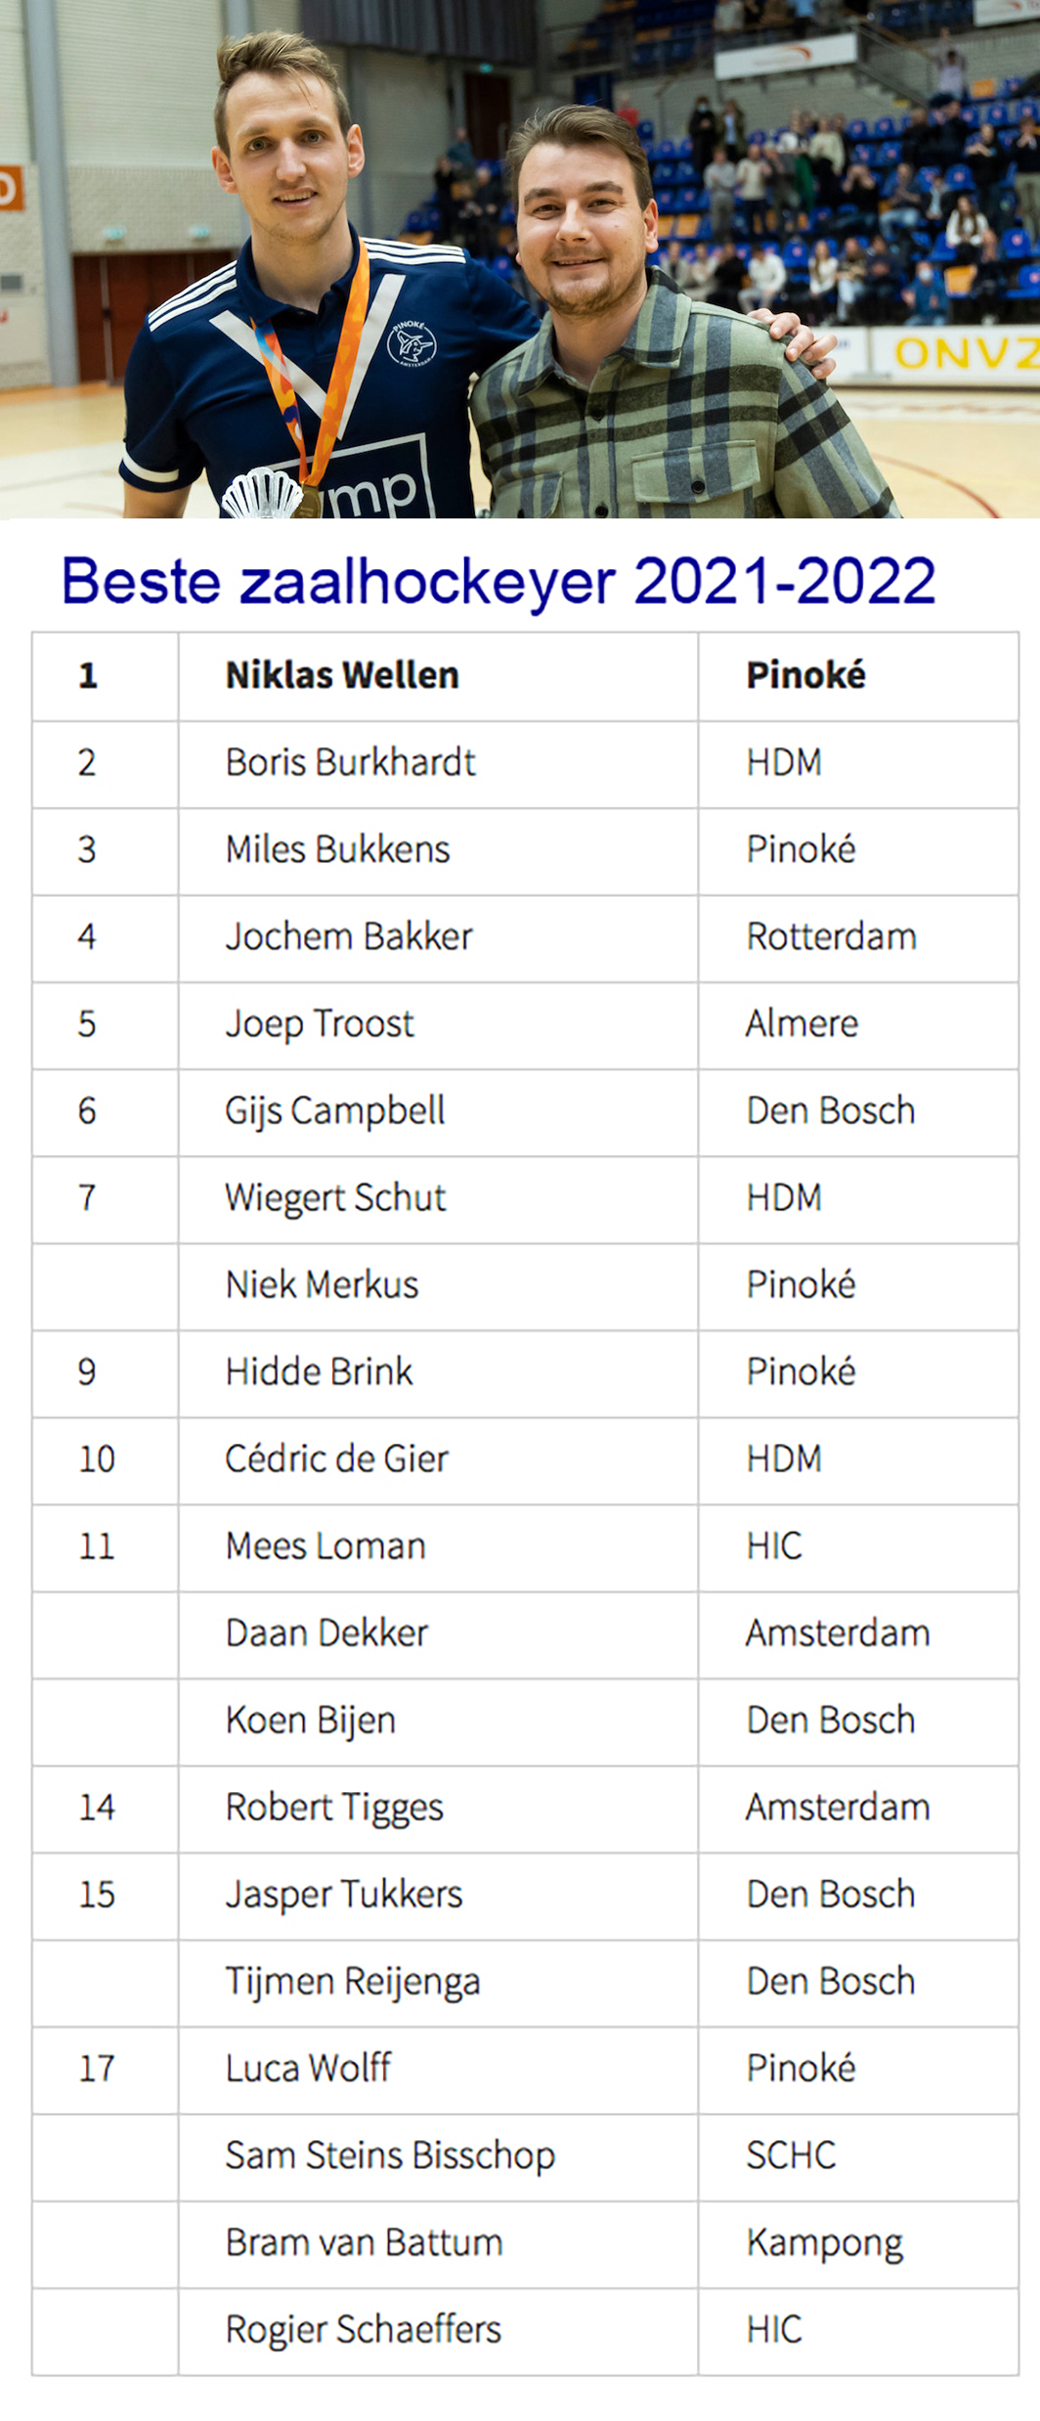Select the Wiegert Schut entry
This screenshot has width=1040, height=2421.
[335, 1197]
